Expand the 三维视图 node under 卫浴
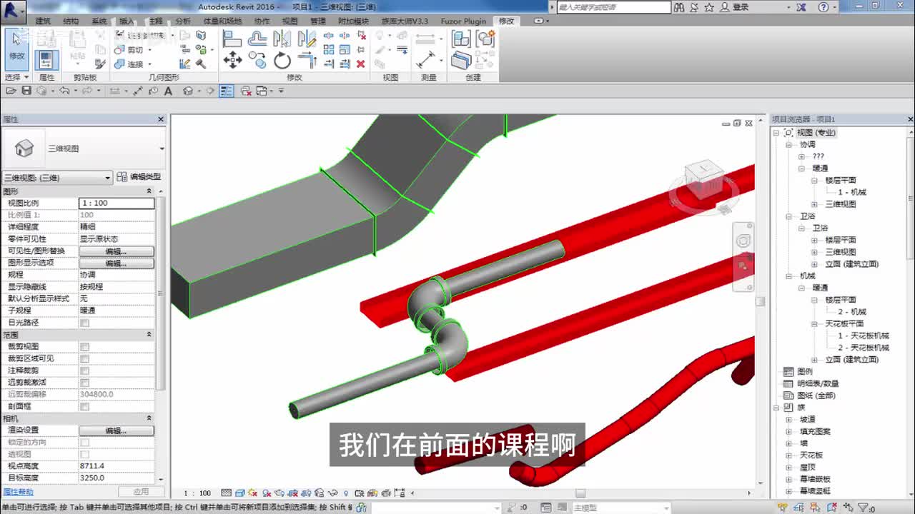The width and height of the screenshot is (915, 514). [814, 252]
